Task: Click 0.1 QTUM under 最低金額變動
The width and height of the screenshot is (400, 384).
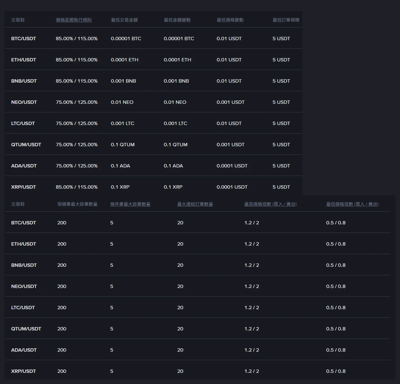Action: (x=175, y=144)
